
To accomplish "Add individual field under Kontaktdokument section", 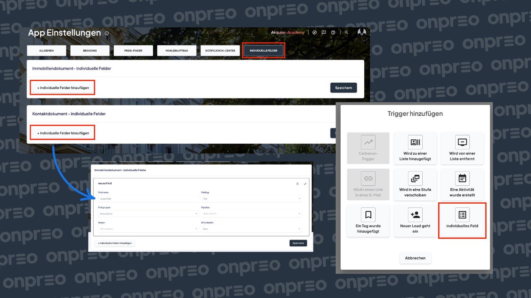I will coord(63,133).
